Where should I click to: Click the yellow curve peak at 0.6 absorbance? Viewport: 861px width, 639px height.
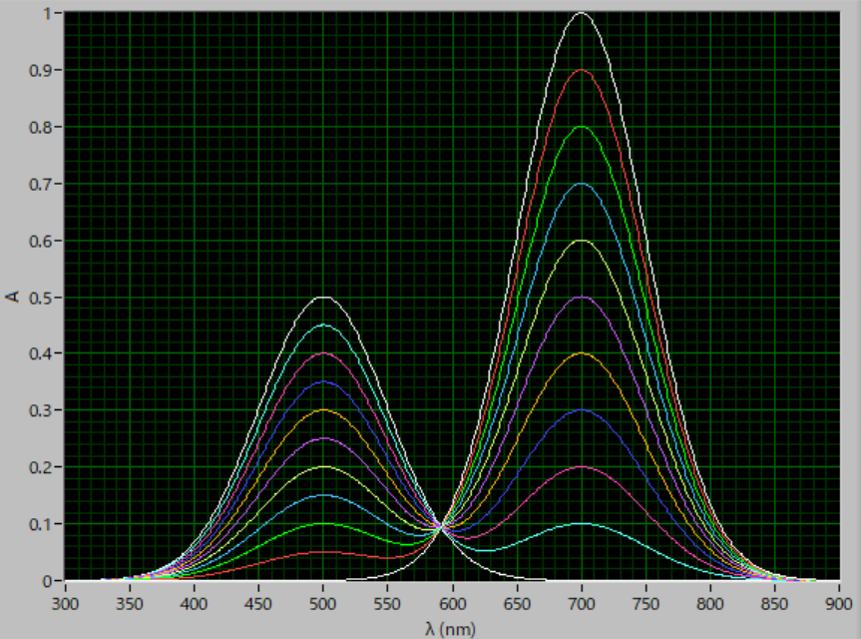582,241
